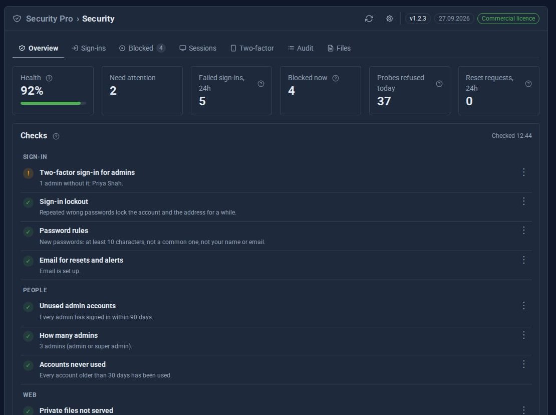The image size is (556, 415).
Task: Open the Blocked tab
Action: click(x=142, y=48)
